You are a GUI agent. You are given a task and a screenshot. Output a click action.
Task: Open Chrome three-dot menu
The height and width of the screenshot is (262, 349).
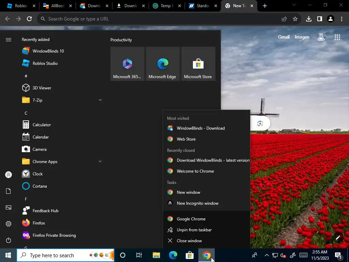point(342,19)
